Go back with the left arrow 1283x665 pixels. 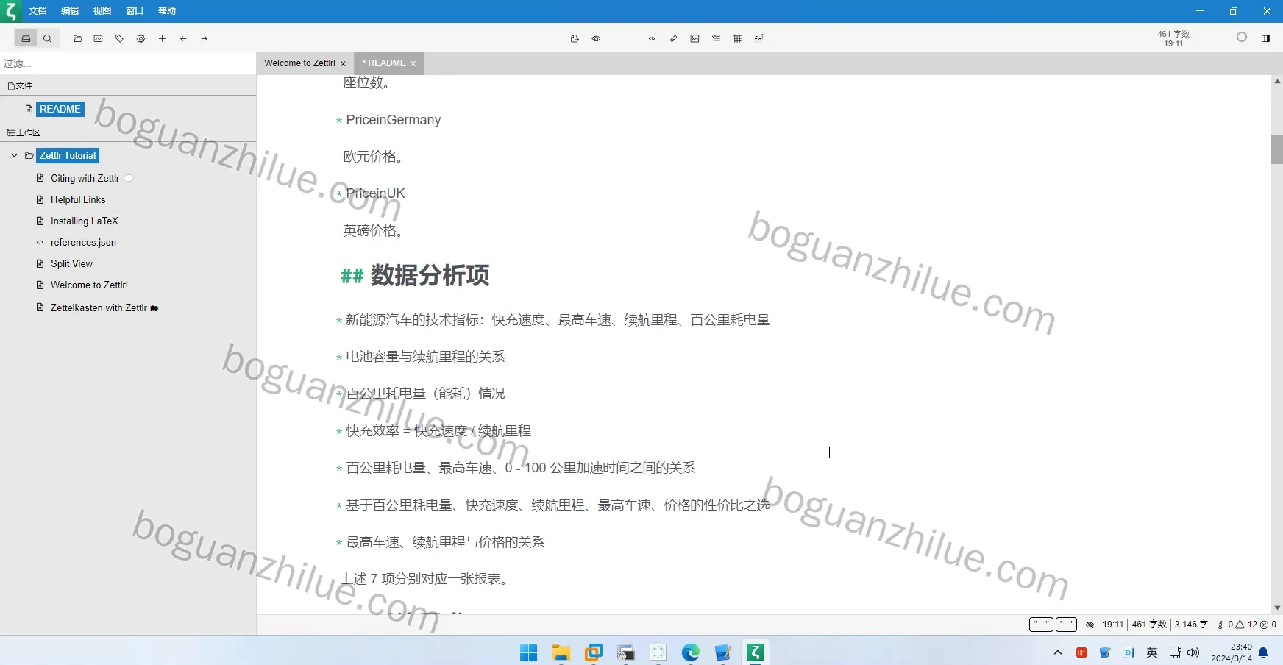[183, 39]
